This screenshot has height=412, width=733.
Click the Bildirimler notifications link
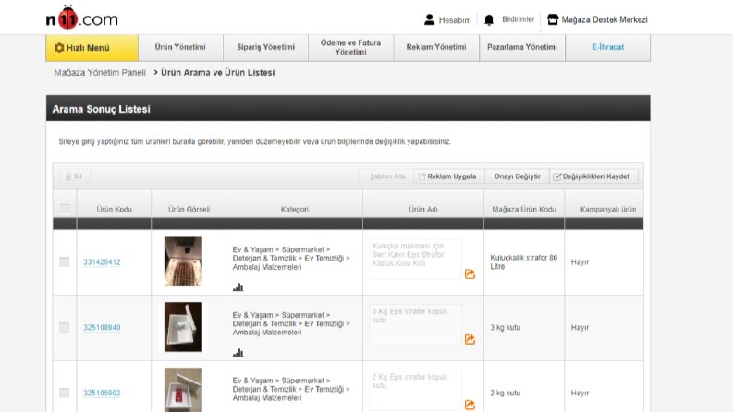518,19
